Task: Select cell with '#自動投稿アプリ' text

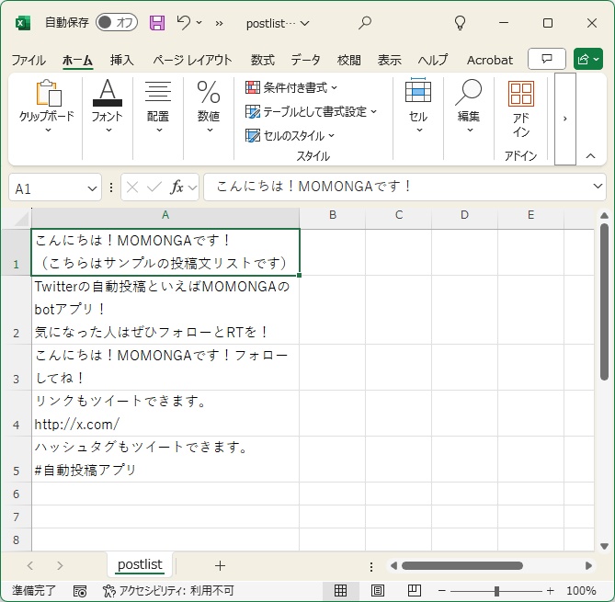Action: coord(165,459)
